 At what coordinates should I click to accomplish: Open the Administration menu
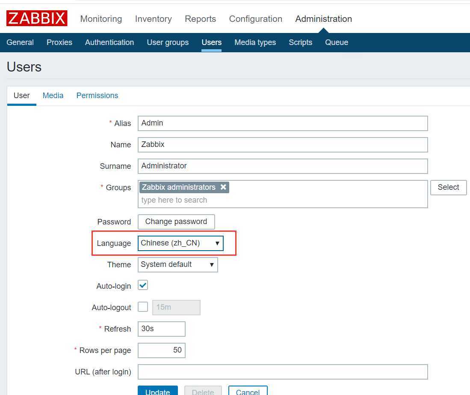(x=323, y=19)
